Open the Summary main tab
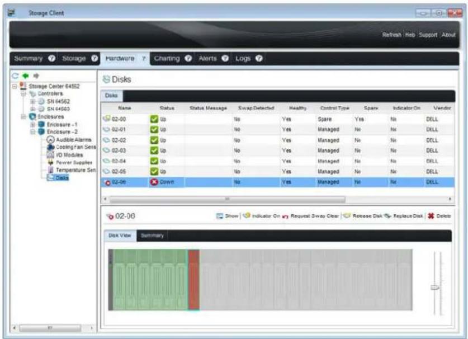This screenshot has width=468, height=339. (x=29, y=58)
